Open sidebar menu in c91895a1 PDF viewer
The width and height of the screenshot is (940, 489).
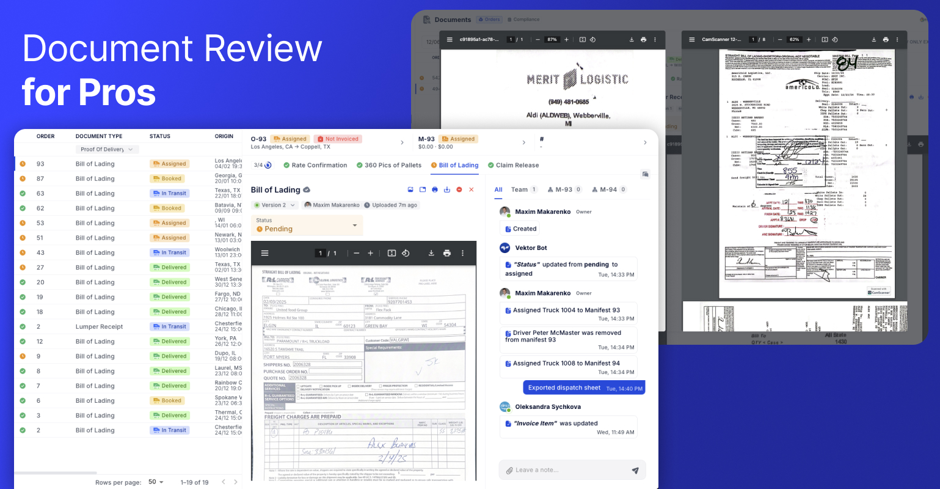450,40
